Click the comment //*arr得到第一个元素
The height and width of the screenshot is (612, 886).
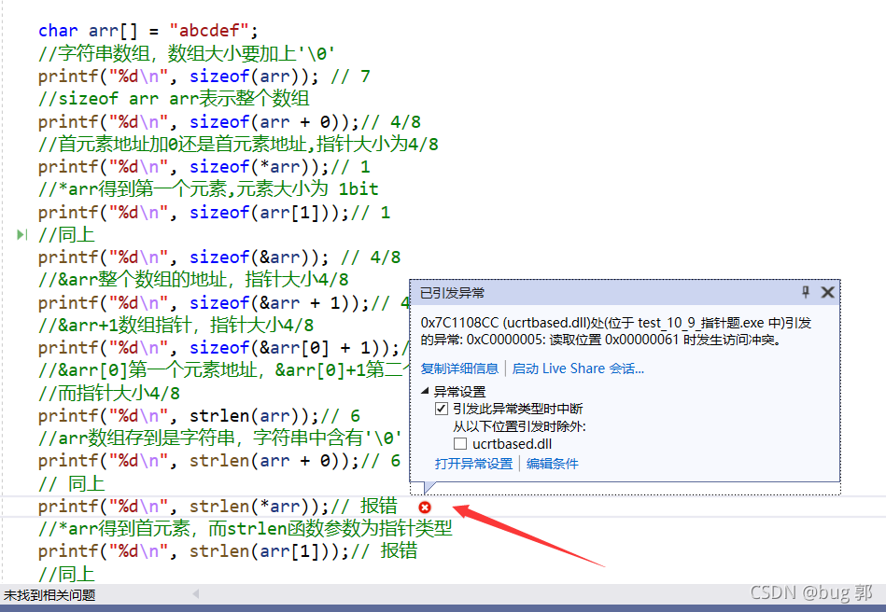(x=208, y=189)
